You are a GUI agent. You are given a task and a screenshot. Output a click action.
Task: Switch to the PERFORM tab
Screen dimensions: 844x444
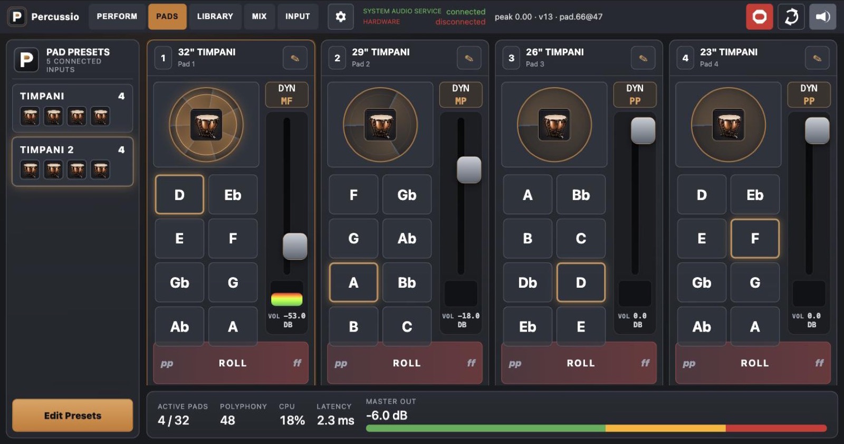point(117,16)
